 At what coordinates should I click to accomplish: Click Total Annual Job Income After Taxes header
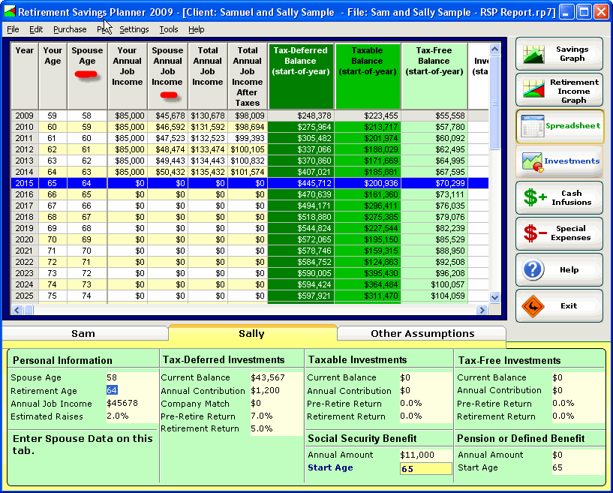click(247, 77)
